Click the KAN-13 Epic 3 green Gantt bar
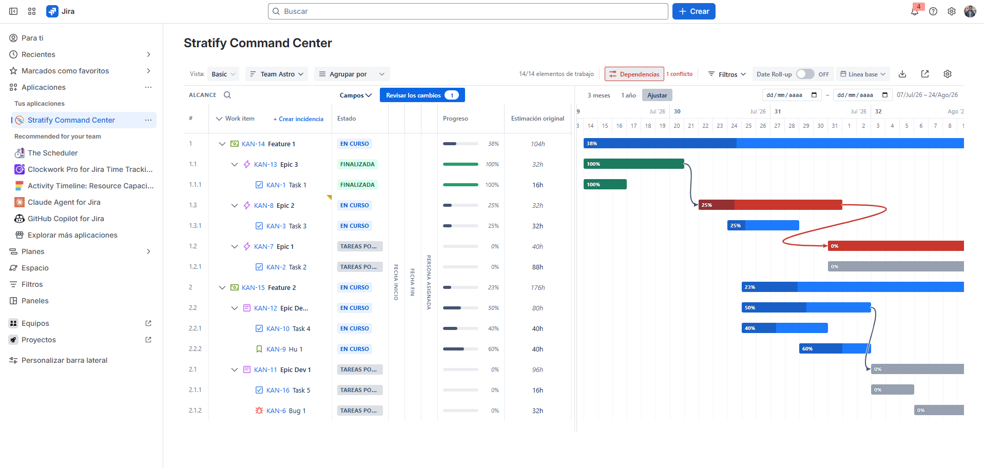Screen dimensions: 984x468 [x=633, y=164]
